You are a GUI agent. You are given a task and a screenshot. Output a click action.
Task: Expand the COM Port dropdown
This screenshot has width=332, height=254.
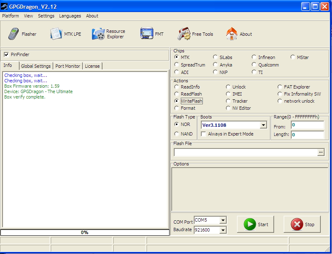click(x=223, y=220)
